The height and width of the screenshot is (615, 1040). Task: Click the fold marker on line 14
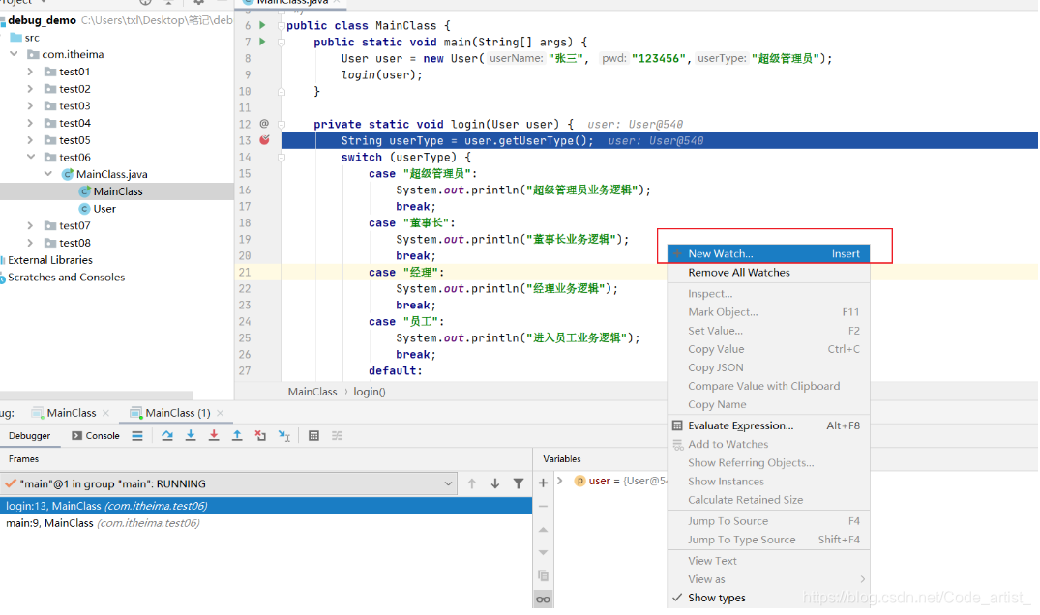[282, 158]
